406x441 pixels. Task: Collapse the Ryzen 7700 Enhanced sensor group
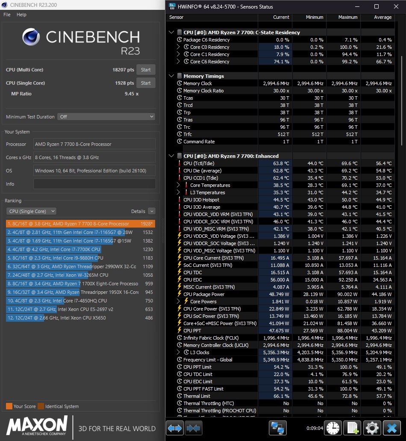pos(171,156)
